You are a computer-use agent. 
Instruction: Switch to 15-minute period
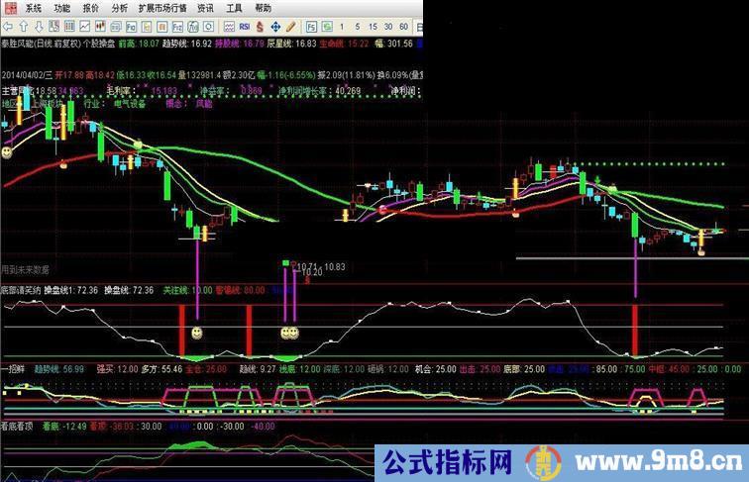[x=373, y=26]
